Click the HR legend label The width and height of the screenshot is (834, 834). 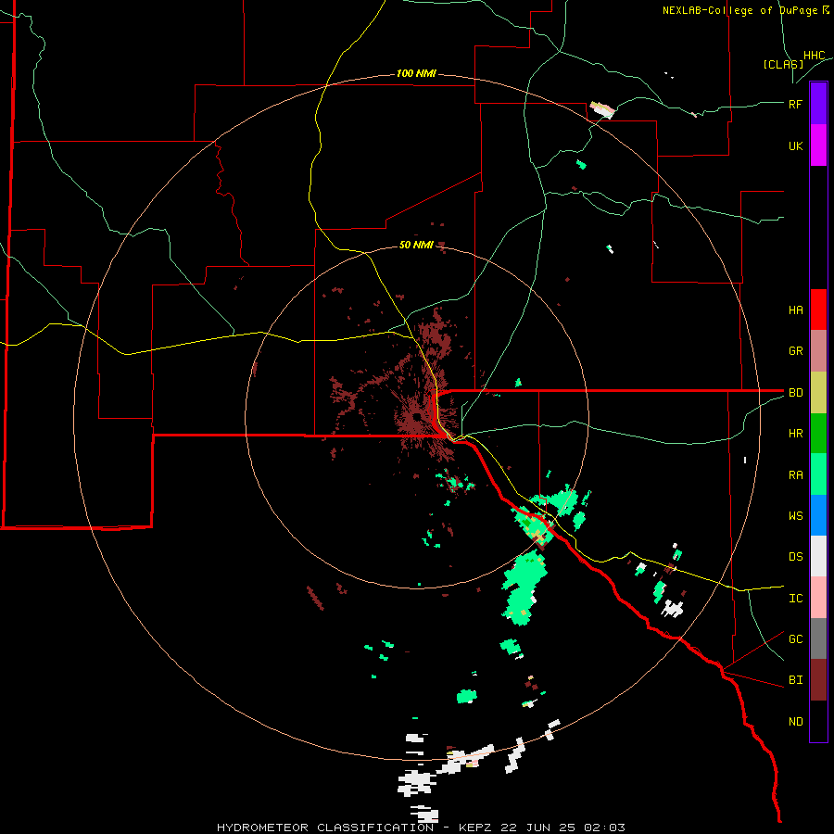(796, 434)
